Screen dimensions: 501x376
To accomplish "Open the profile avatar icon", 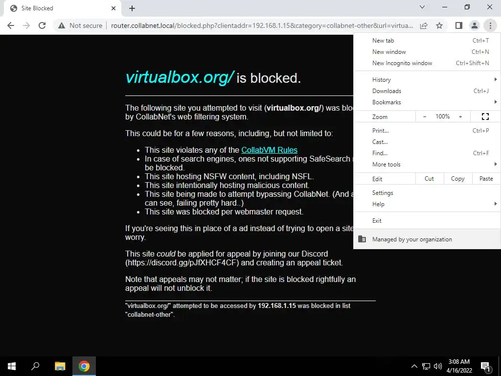I will click(x=475, y=25).
